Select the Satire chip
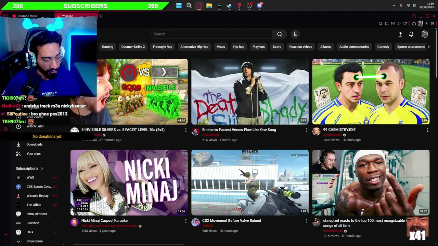 point(277,47)
